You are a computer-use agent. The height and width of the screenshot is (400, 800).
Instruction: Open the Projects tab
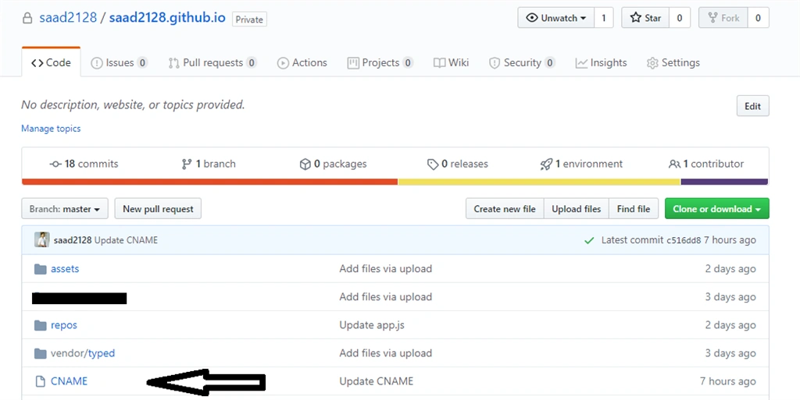coord(380,62)
